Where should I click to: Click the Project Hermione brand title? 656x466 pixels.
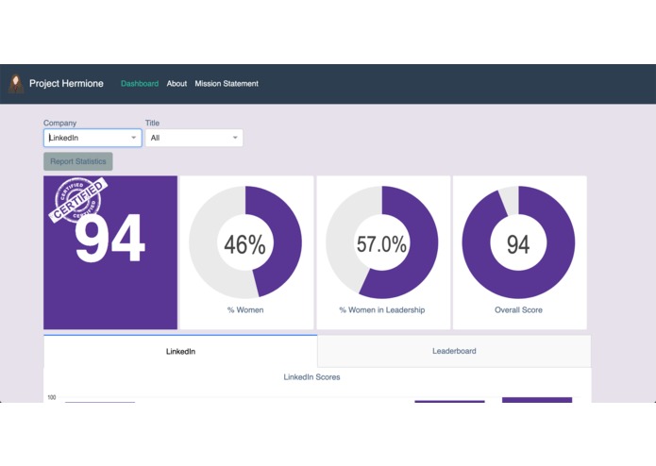point(66,84)
